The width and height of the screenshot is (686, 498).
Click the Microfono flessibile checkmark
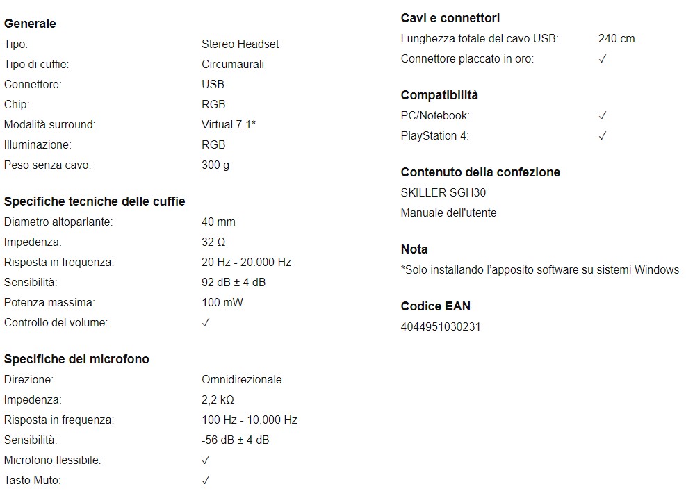coord(206,460)
